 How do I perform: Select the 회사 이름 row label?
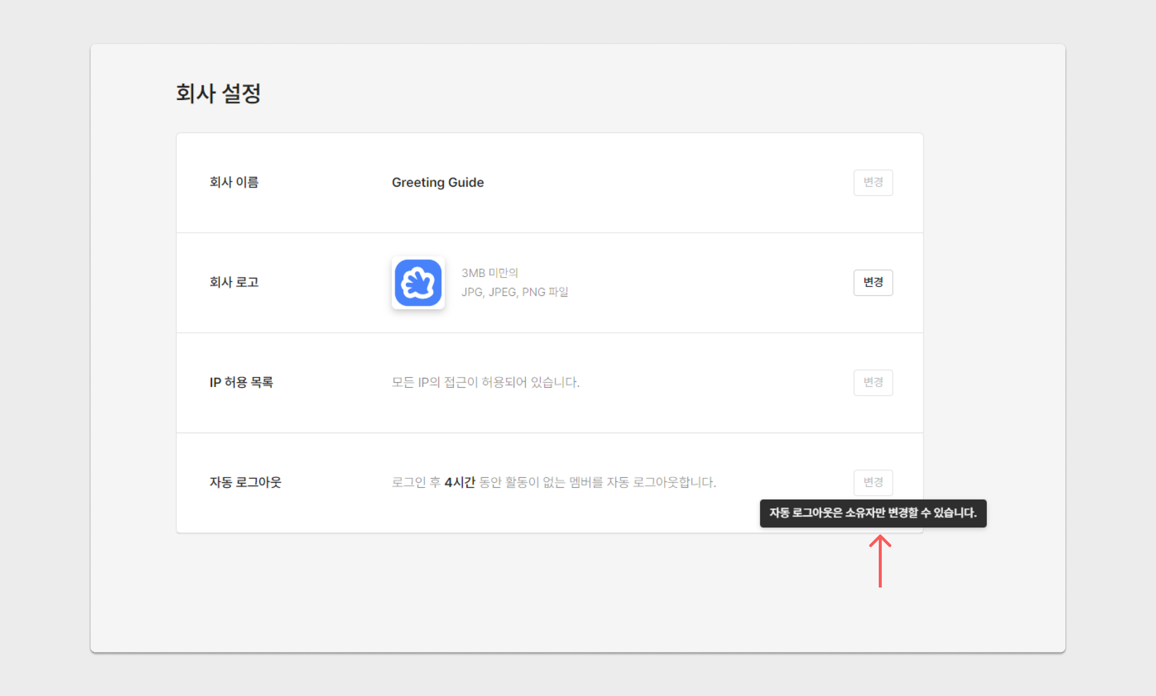click(234, 182)
